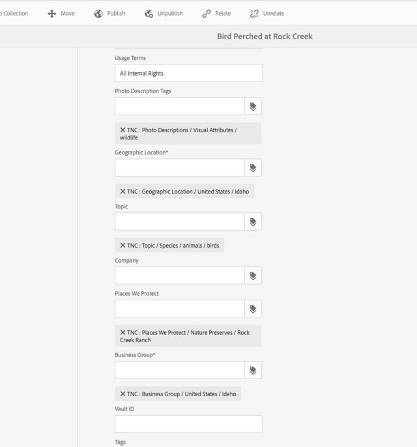Viewport: 417px width, 447px height.
Task: Remove the wildlife Visual Attributes tag
Action: (122, 130)
